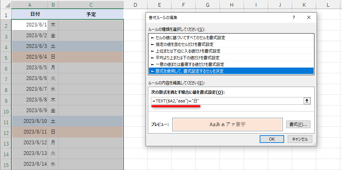Click cell with date 2023/6/14
Viewport: 342px width, 170px height.
(x=30, y=164)
